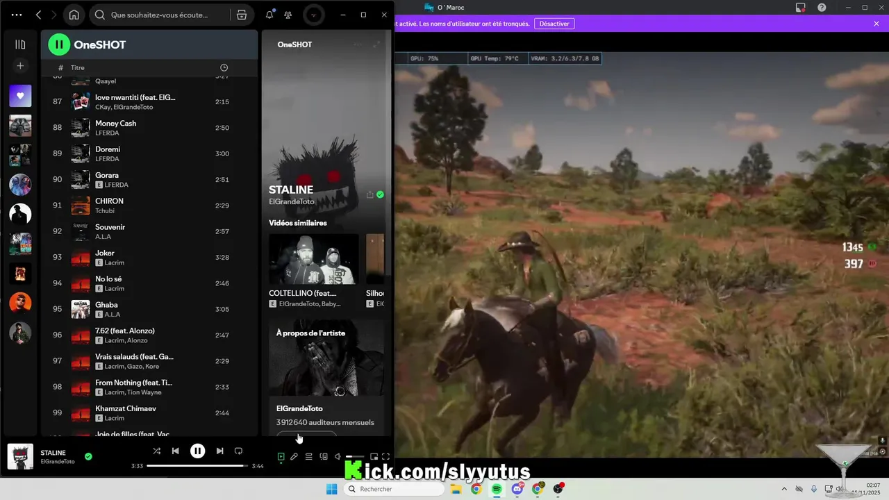
Task: Open Spotify notifications bell
Action: (x=269, y=15)
